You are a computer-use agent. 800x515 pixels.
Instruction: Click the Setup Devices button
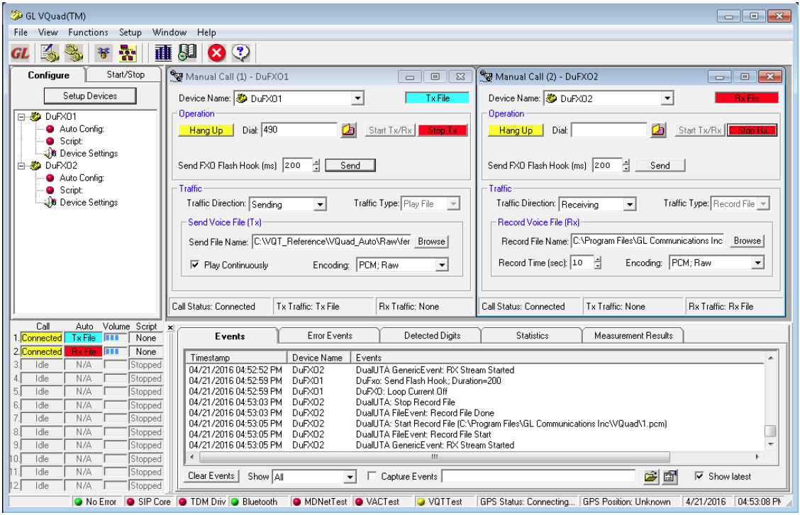90,96
